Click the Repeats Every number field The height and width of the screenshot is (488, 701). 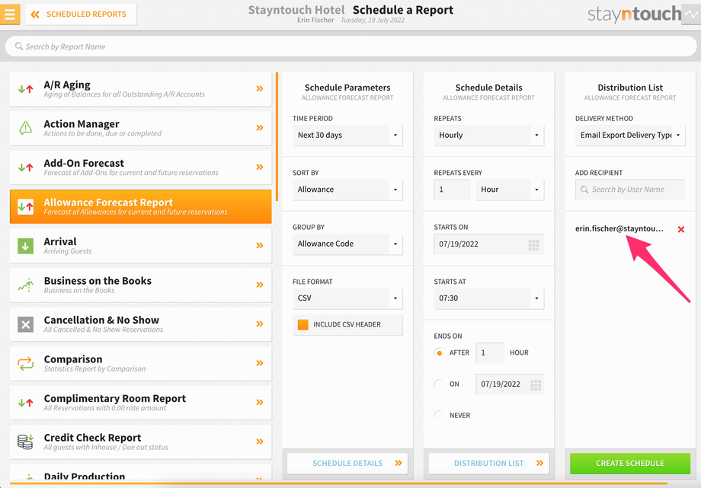[452, 190]
